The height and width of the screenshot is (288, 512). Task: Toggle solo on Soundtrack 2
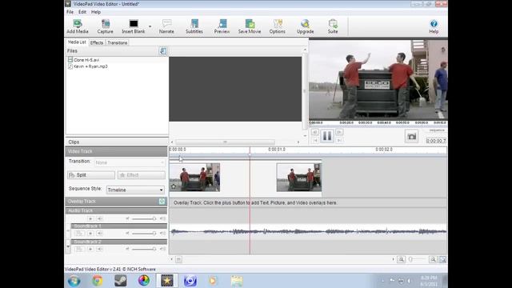(90, 249)
